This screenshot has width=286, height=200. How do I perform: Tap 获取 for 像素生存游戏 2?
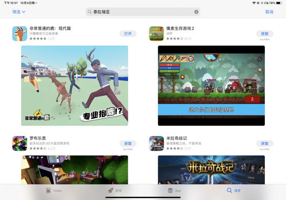point(265,34)
